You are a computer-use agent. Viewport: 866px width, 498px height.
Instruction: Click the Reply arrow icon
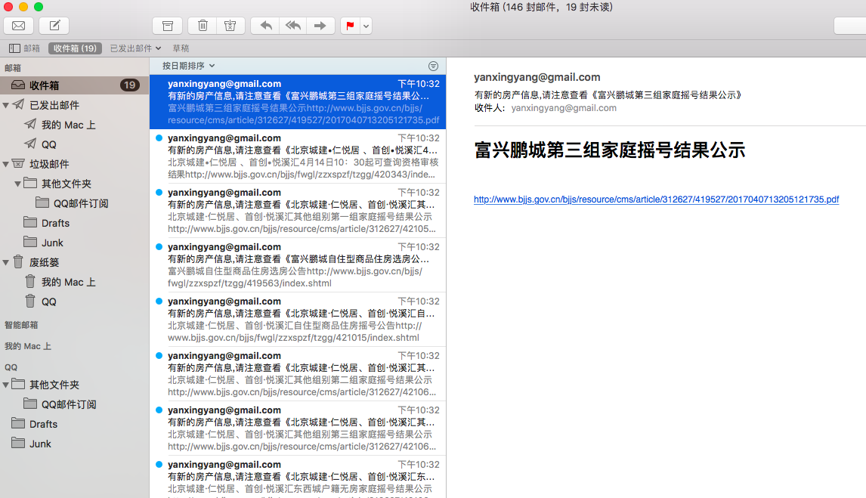(265, 25)
